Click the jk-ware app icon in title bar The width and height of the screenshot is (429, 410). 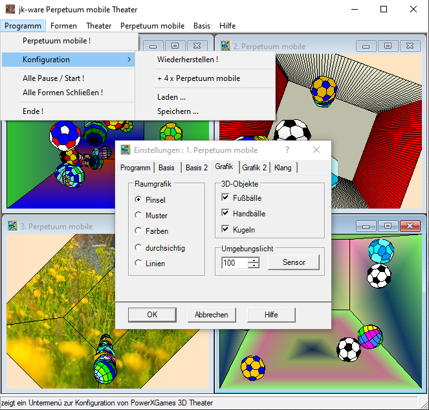coord(10,9)
